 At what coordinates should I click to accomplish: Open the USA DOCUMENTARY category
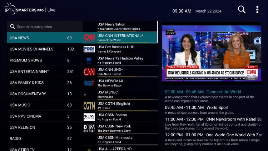click(45, 94)
